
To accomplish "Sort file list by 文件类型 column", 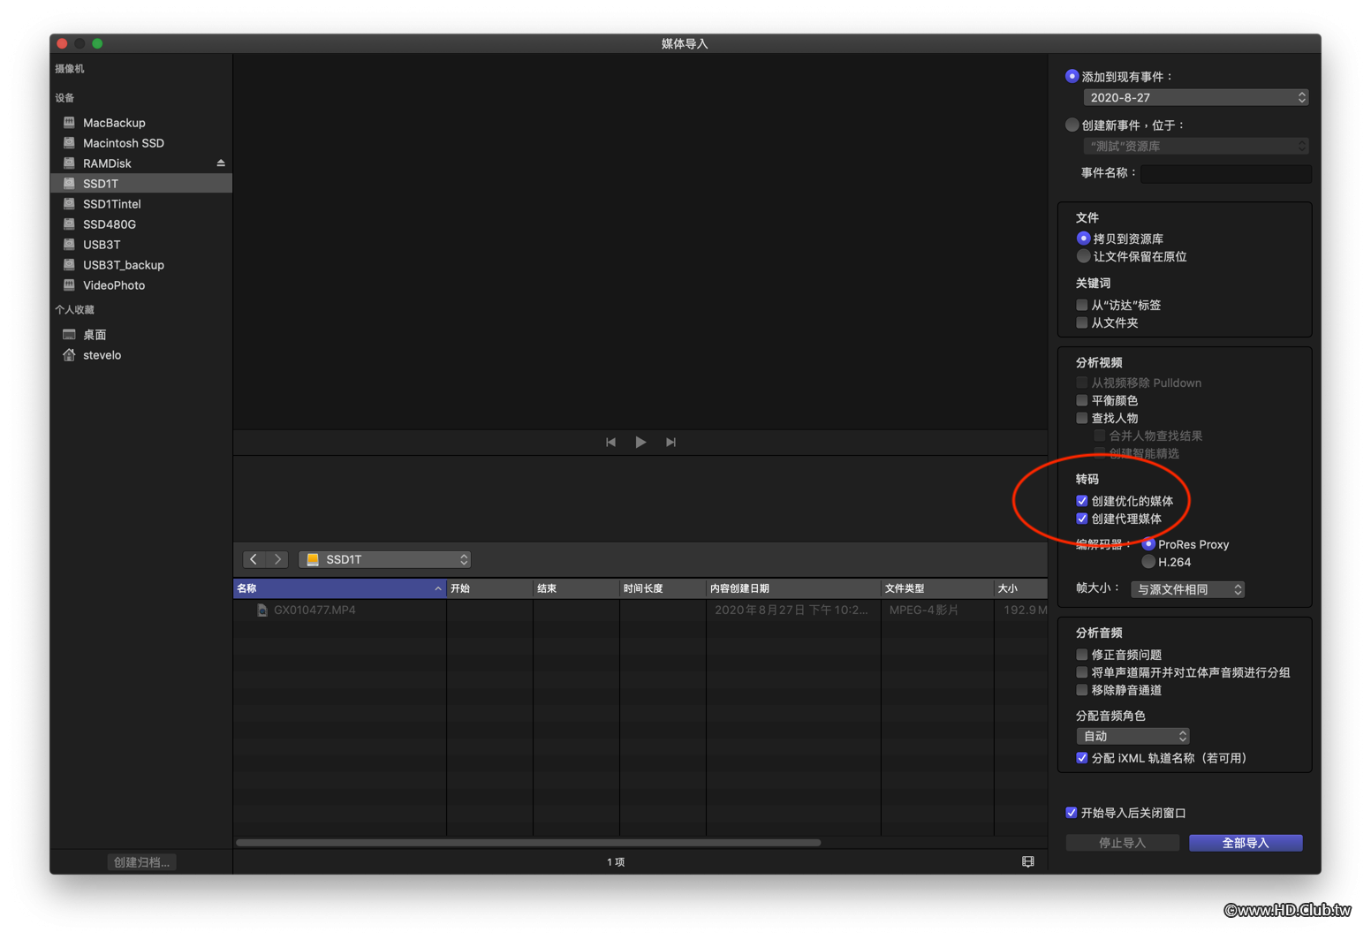I will [937, 588].
